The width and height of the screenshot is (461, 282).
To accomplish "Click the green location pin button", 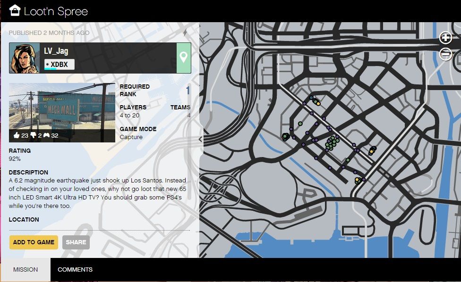I will 183,58.
